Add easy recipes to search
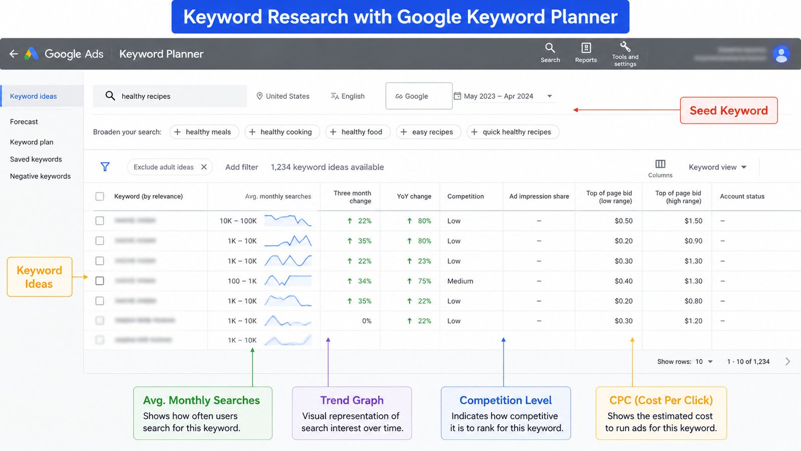This screenshot has height=451, width=801. pos(429,132)
